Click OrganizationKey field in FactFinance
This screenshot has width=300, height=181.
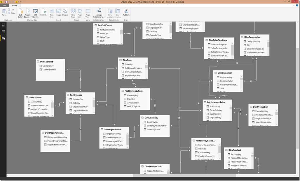[x=80, y=107]
